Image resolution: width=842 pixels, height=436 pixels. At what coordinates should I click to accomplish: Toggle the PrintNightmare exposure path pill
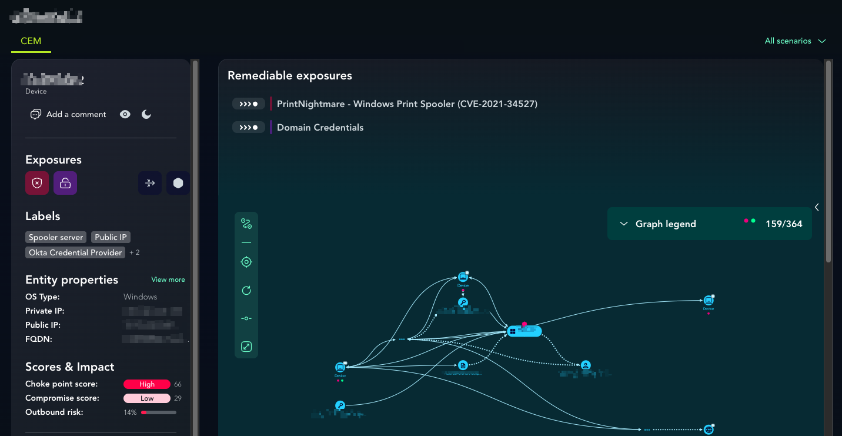(248, 104)
